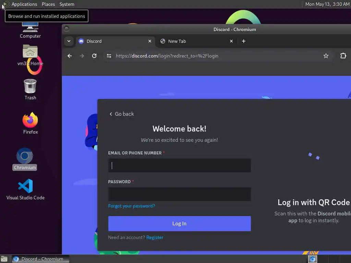Expand the tab search dropdown arrow
The height and width of the screenshot is (263, 351).
click(69, 41)
